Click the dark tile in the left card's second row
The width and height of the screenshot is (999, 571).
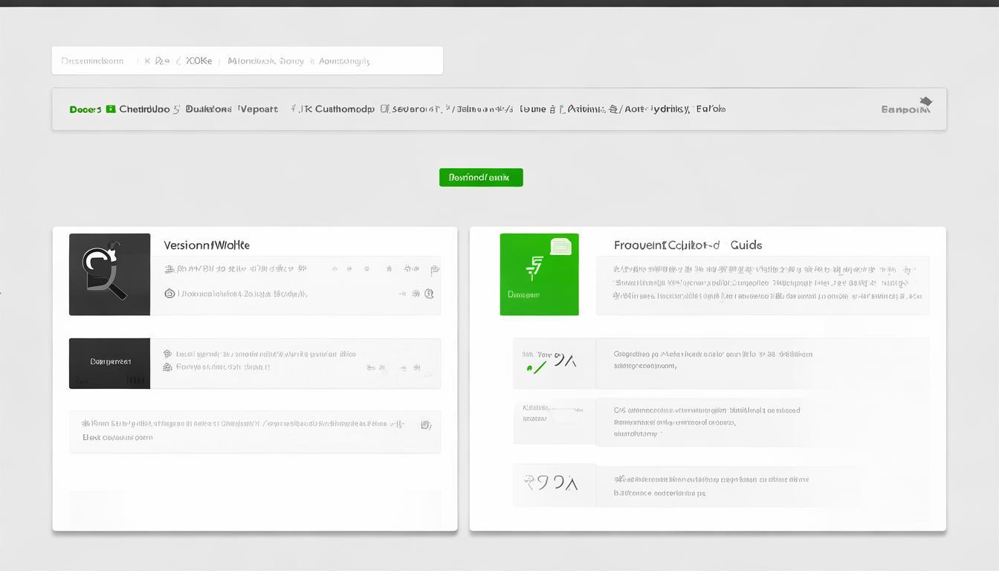[x=109, y=363]
